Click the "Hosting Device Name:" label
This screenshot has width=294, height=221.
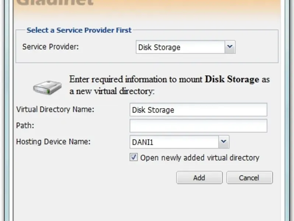(x=53, y=142)
